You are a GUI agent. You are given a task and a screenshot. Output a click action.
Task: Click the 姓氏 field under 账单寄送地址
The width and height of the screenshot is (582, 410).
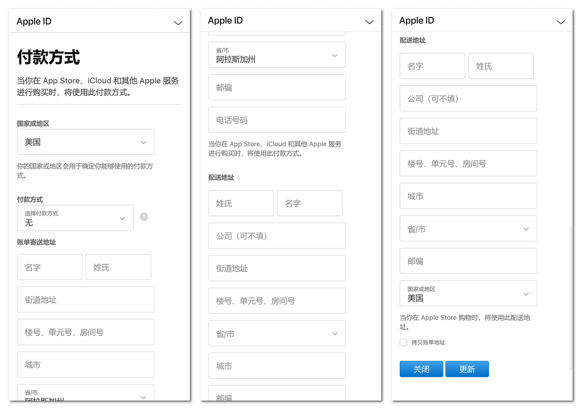point(118,267)
